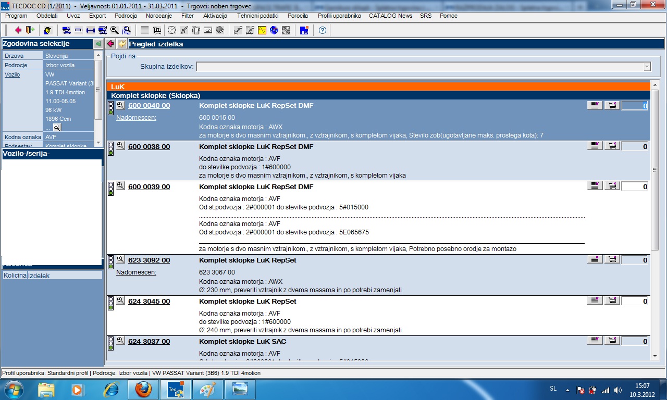Click the Kolicina column header
The height and width of the screenshot is (400, 667).
15,275
